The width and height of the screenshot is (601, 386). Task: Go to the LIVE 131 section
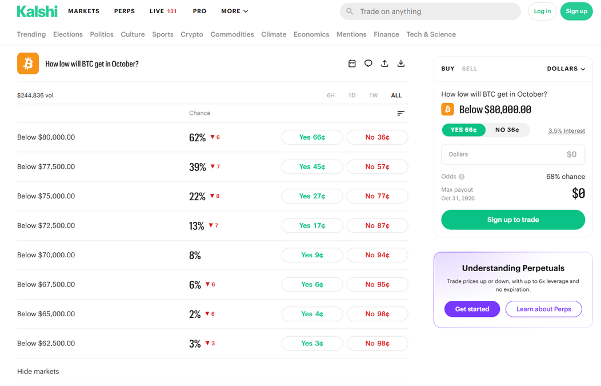pos(163,11)
